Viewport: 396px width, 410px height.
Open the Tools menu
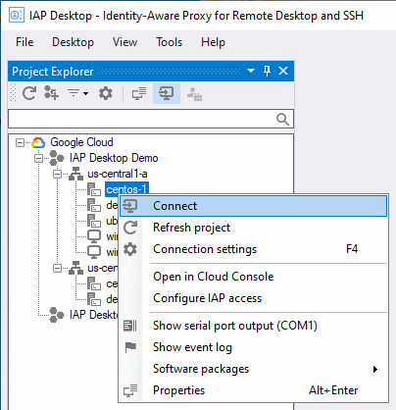click(x=169, y=42)
